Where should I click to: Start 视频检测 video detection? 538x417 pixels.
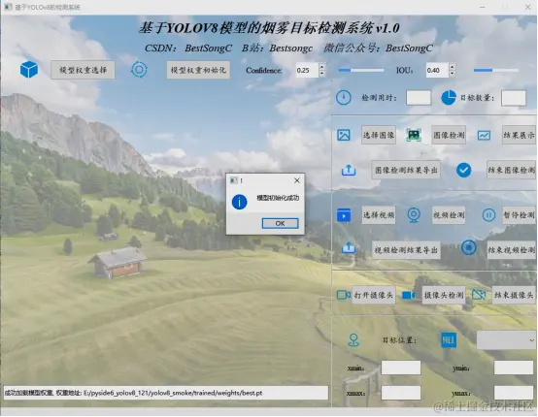[x=449, y=215]
